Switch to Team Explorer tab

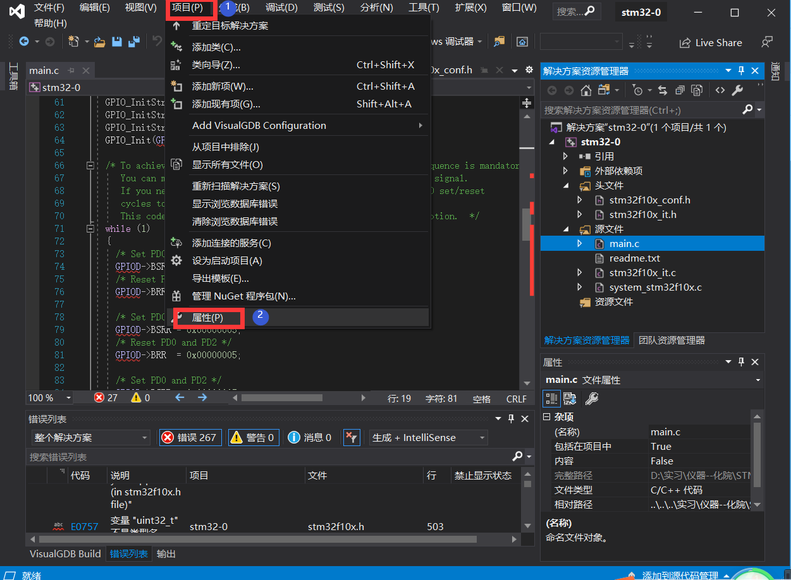(671, 340)
